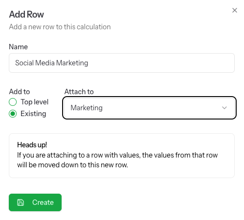
Task: Click the 'Heads up!' notice title
Action: (x=32, y=145)
